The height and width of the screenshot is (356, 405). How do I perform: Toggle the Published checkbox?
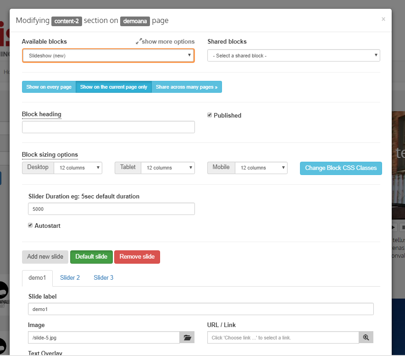(210, 115)
